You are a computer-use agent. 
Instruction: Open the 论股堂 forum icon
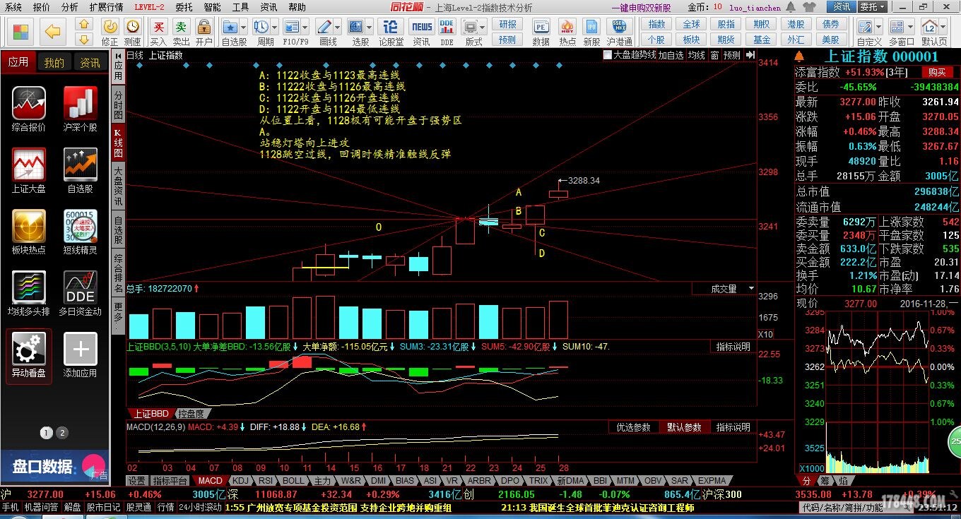pyautogui.click(x=391, y=26)
